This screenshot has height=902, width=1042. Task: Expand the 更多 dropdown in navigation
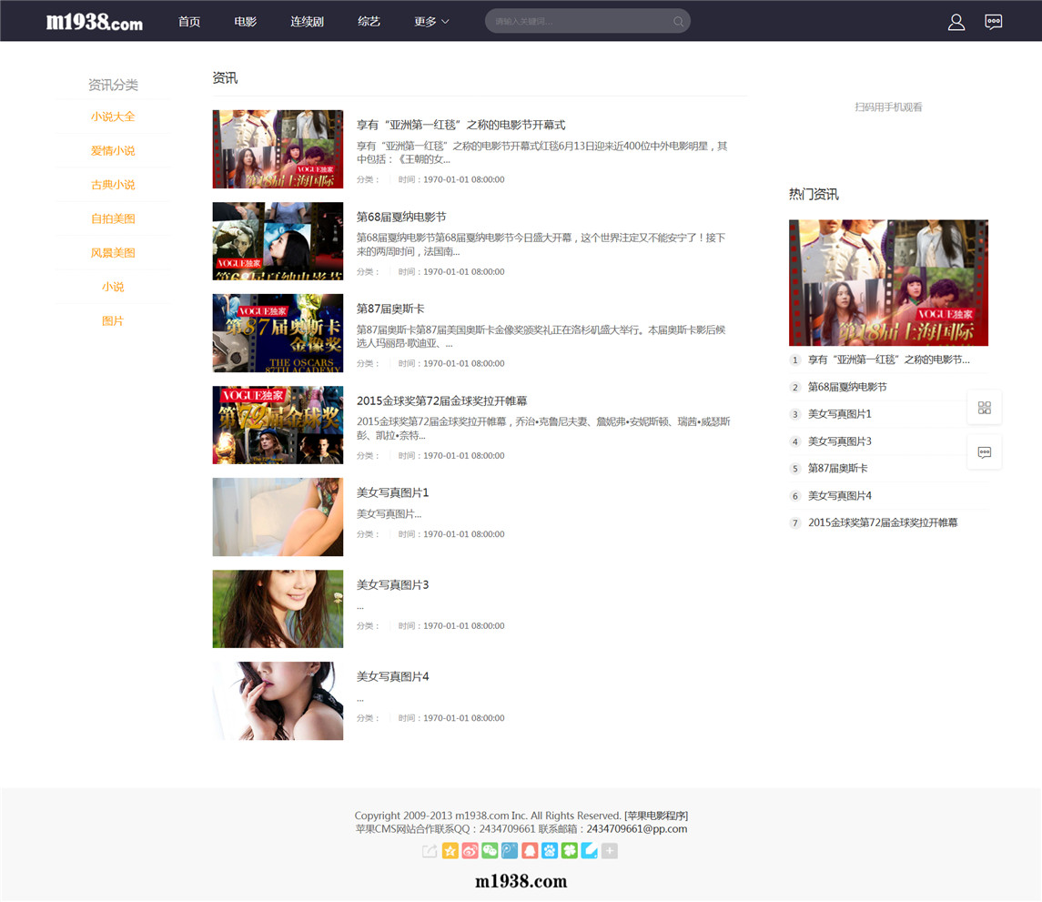431,21
